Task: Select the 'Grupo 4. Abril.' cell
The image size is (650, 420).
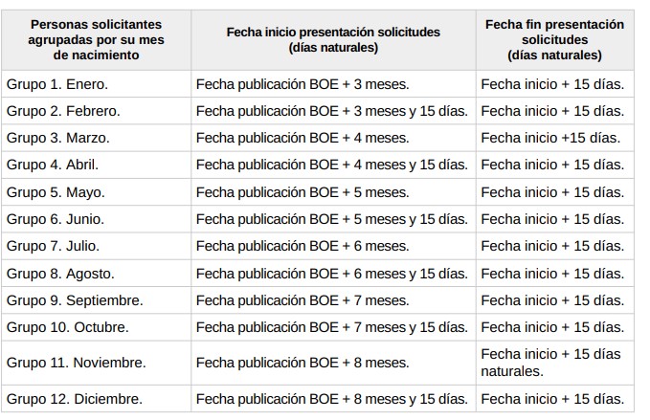Action: [x=53, y=165]
